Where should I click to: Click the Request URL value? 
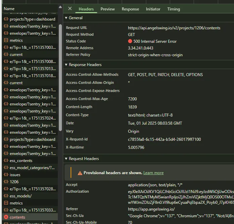click(174, 28)
